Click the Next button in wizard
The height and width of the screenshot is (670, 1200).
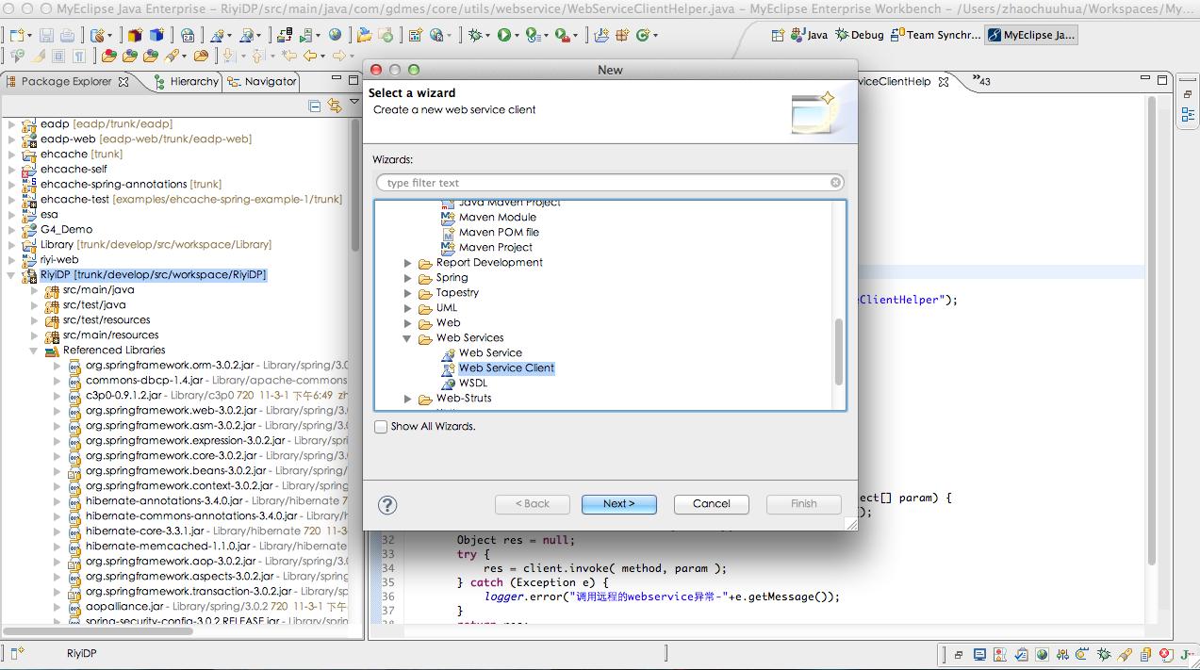point(618,504)
